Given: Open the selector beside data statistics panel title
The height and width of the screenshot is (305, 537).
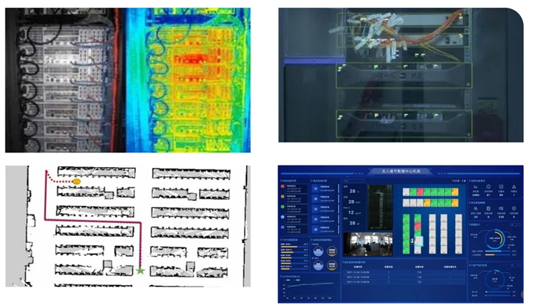Looking at the screenshot, I should (x=515, y=225).
